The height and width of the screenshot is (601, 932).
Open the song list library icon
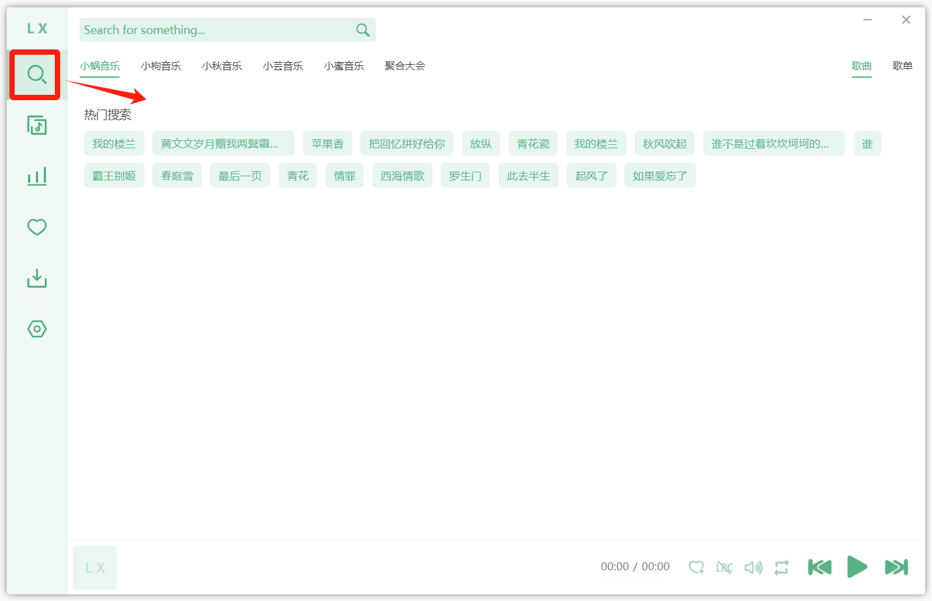[x=36, y=126]
